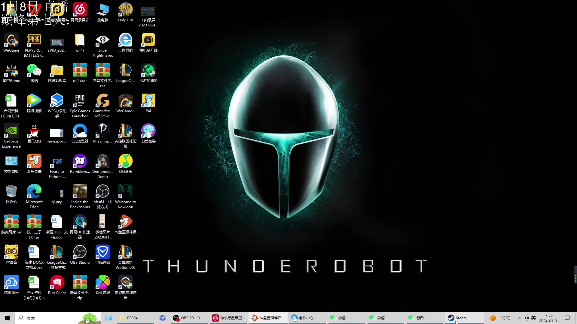Expand hidden system tray icons
The image size is (577, 324).
(519, 318)
